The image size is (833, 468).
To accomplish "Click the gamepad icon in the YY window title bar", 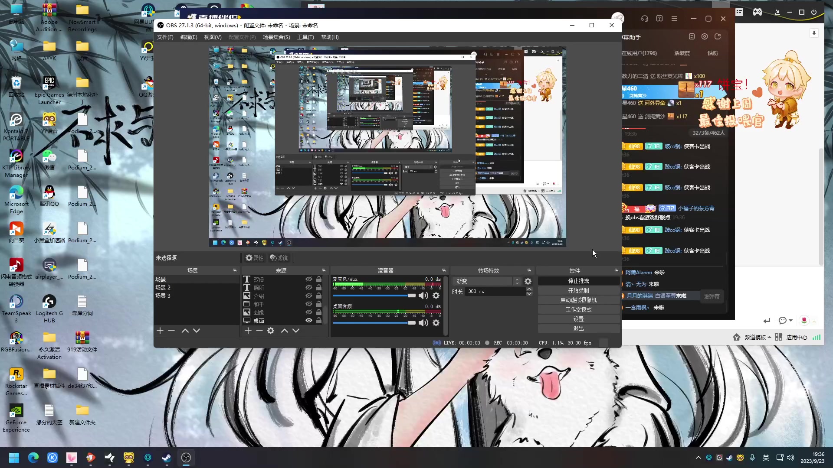I will pos(758,12).
